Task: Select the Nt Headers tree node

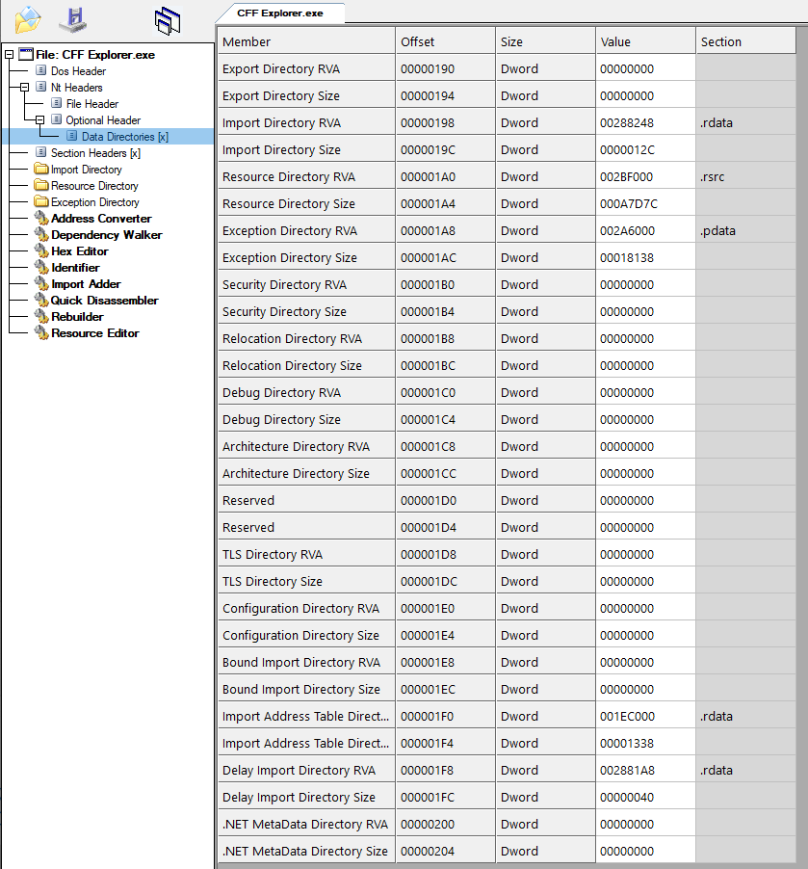Action: point(76,88)
